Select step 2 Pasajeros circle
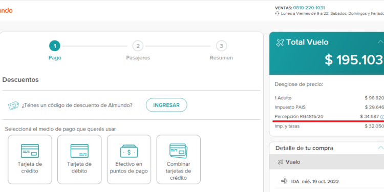 click(138, 46)
